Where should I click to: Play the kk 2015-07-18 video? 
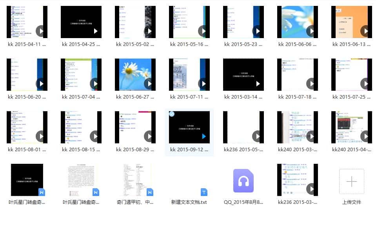click(x=311, y=84)
